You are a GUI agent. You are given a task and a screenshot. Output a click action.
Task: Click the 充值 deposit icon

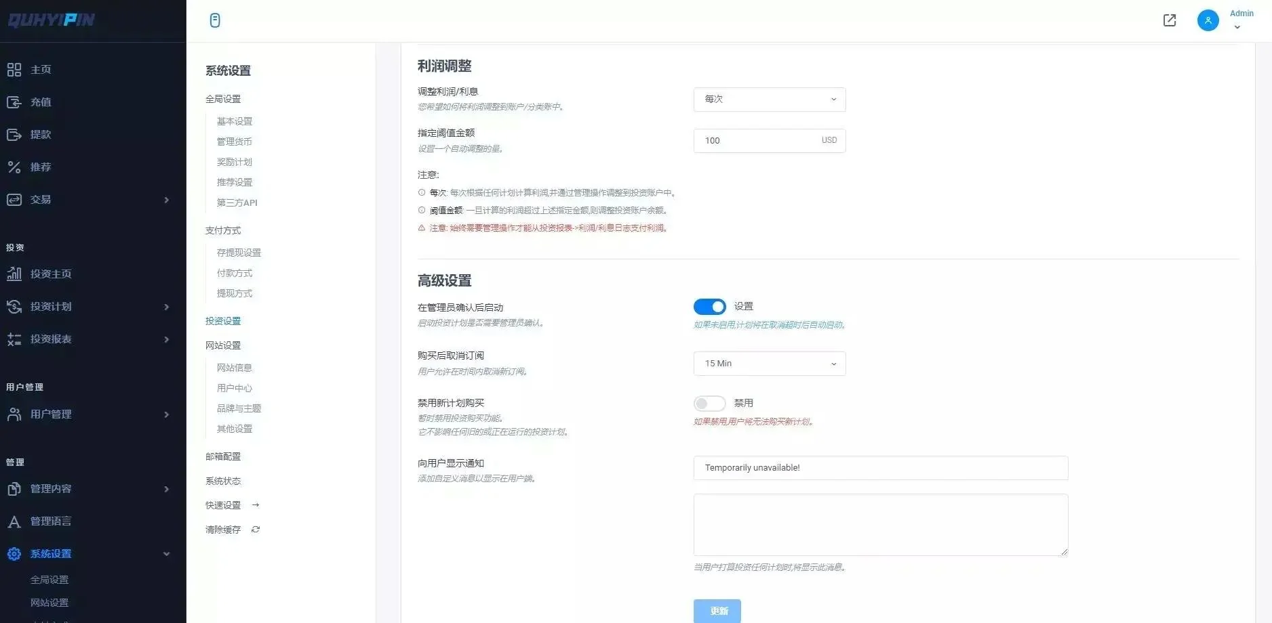click(14, 102)
